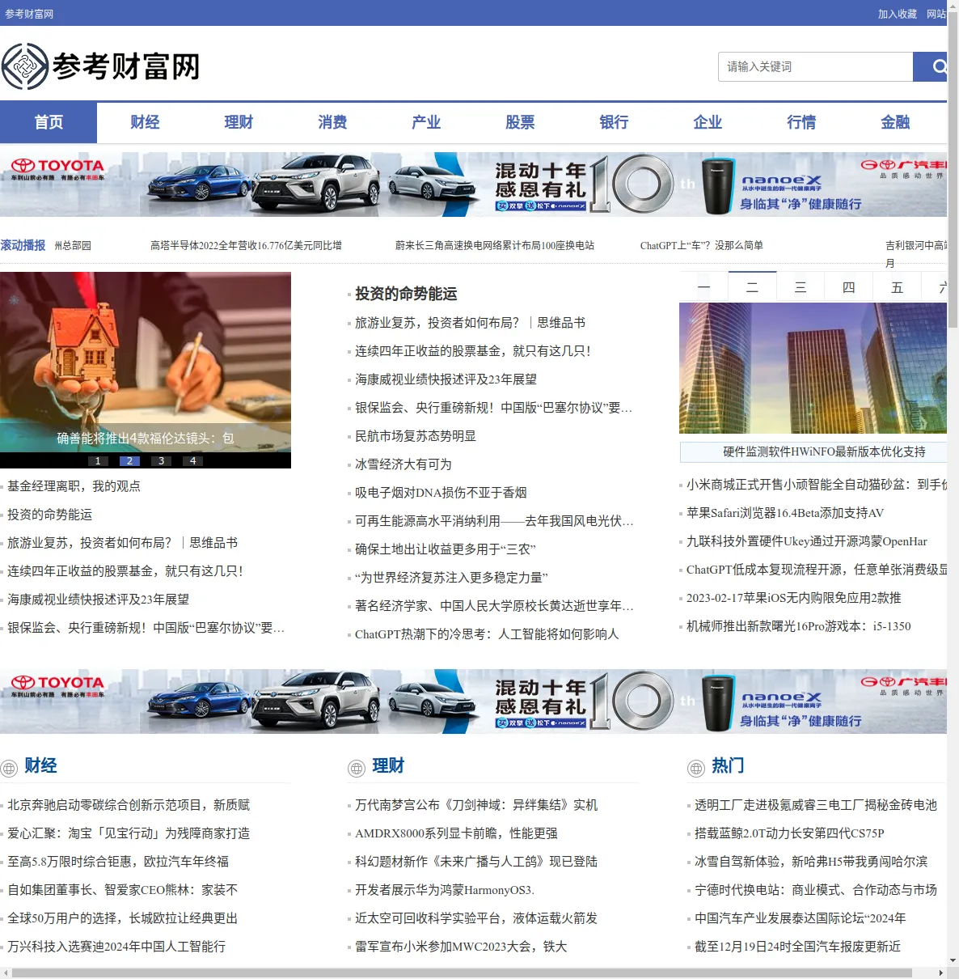
Task: Open 冰雪经济大有可为 article
Action: click(x=403, y=464)
